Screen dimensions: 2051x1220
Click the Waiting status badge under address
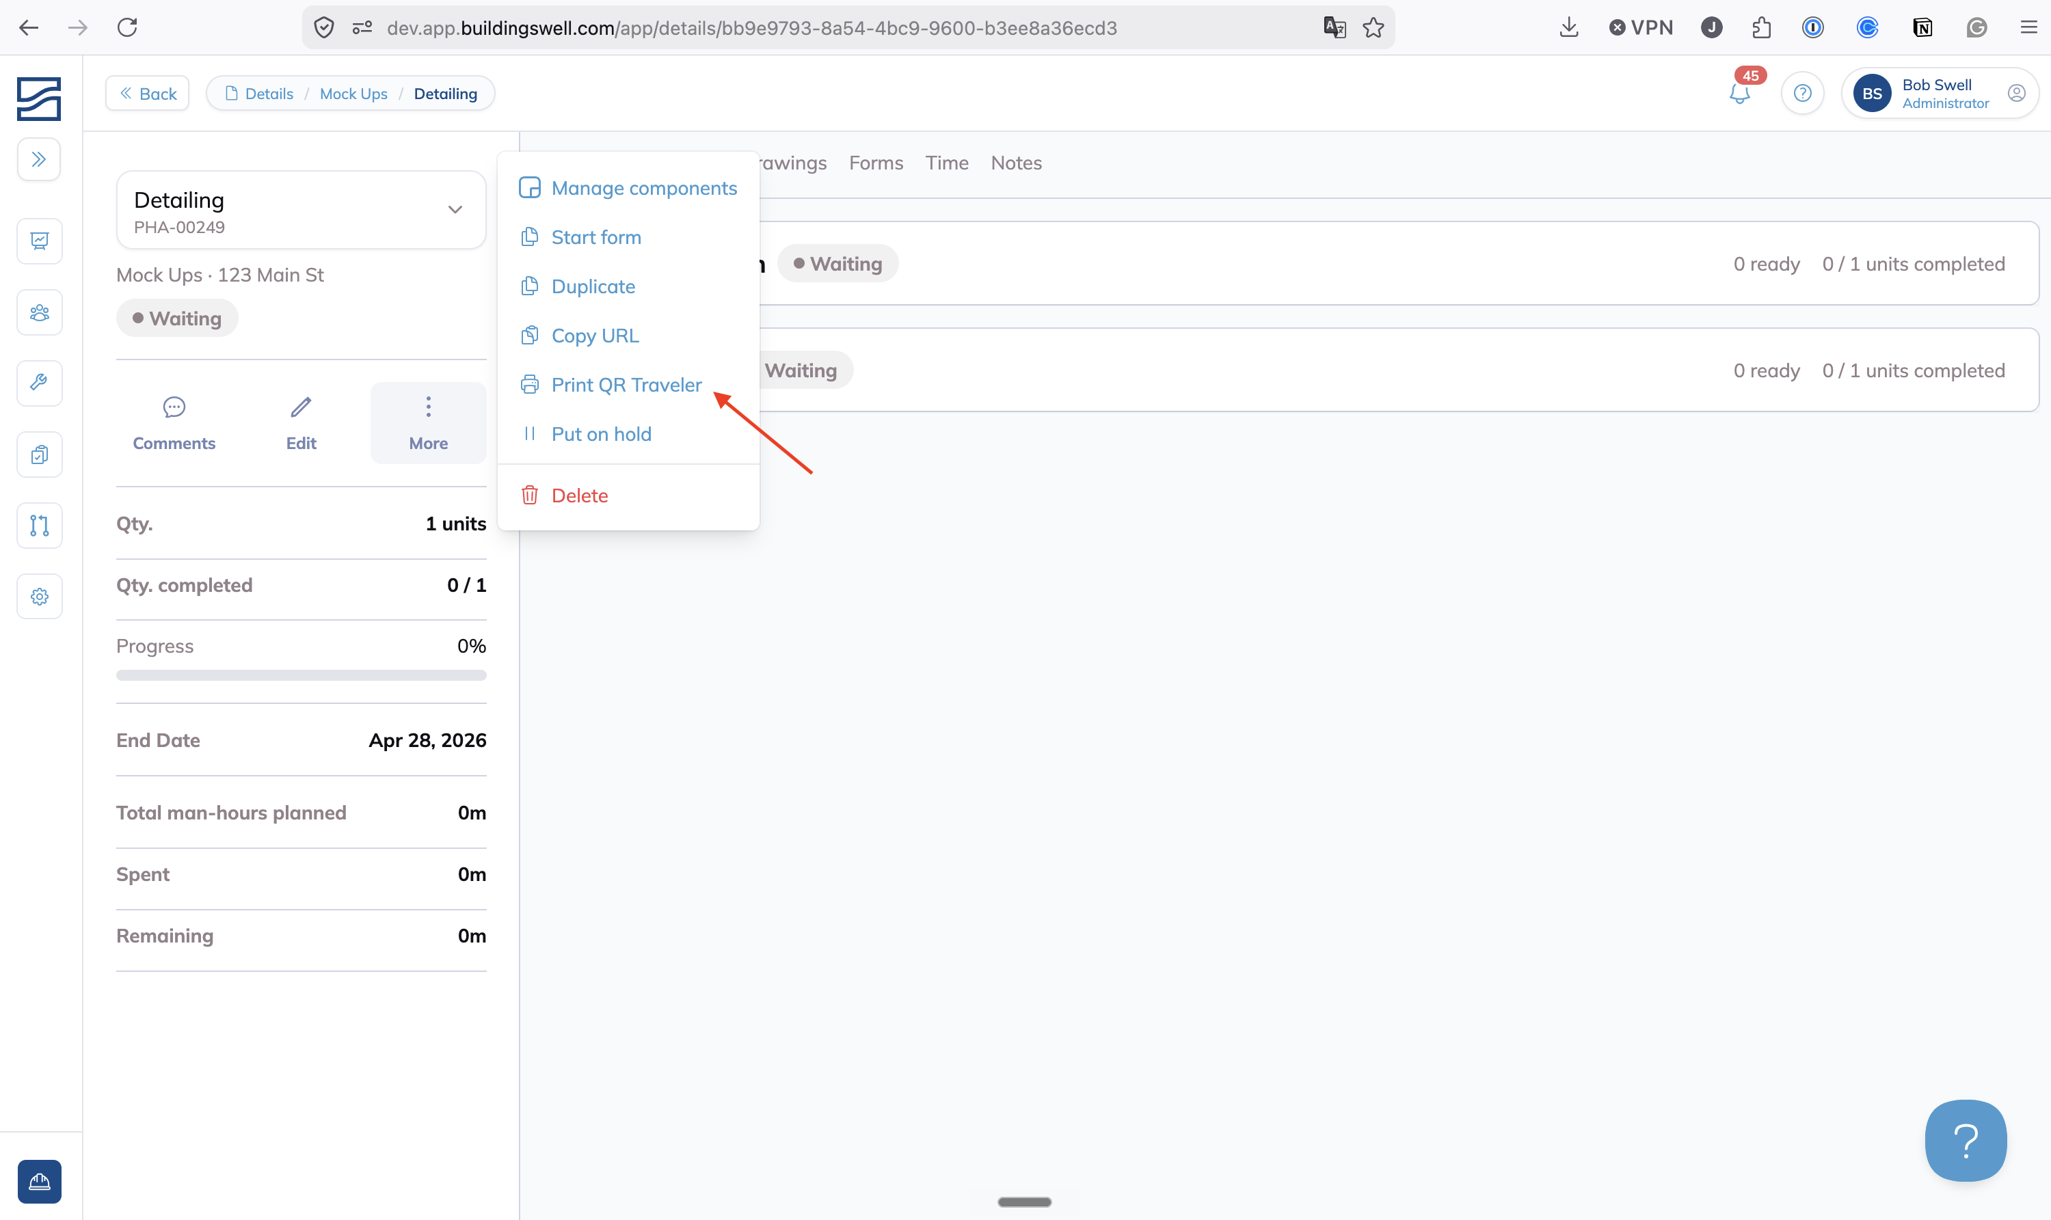point(177,318)
